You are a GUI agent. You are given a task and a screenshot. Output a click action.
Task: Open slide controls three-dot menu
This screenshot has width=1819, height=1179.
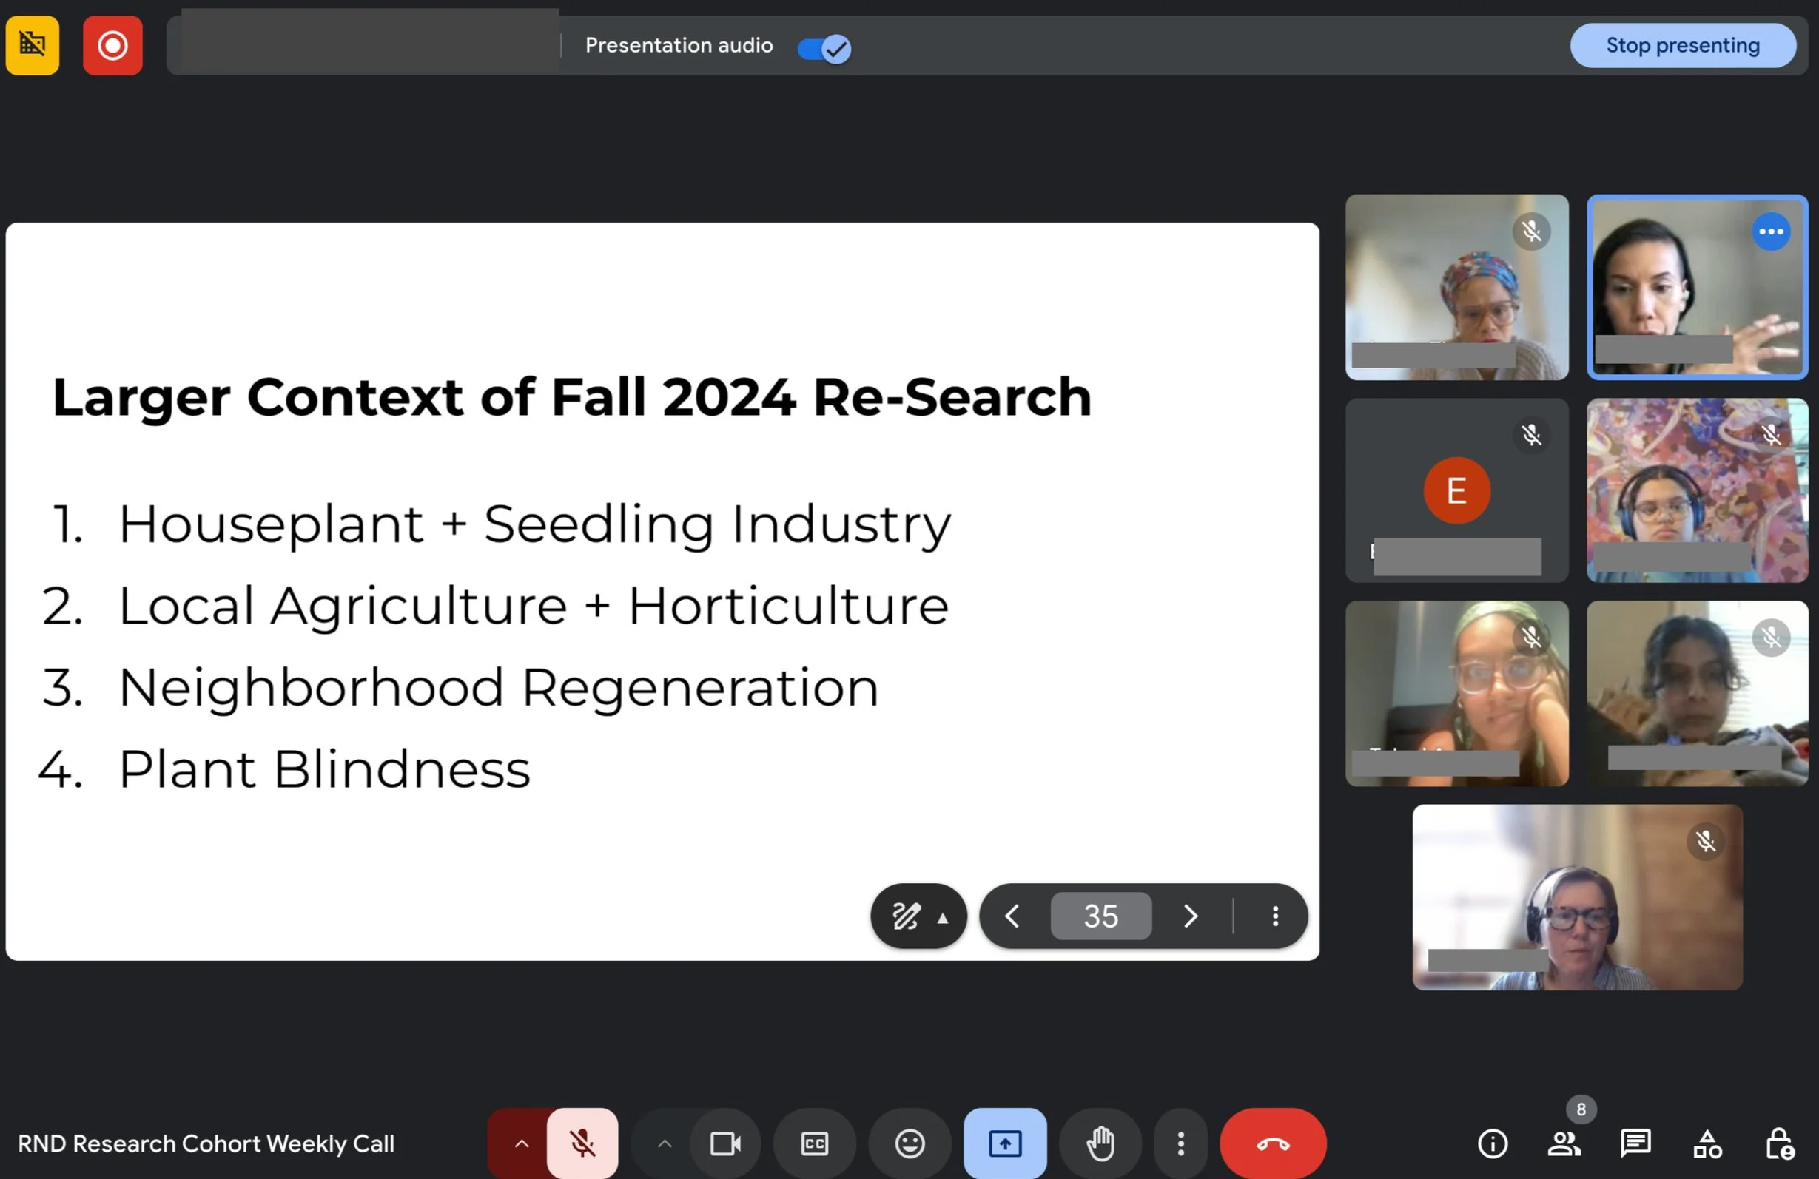(x=1275, y=916)
